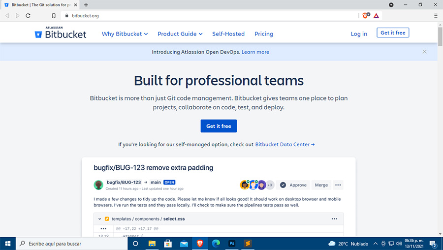
Task: Click the +3 reviewers badge
Action: coord(270,185)
